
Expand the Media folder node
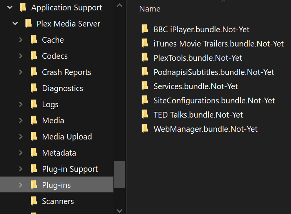click(x=21, y=120)
